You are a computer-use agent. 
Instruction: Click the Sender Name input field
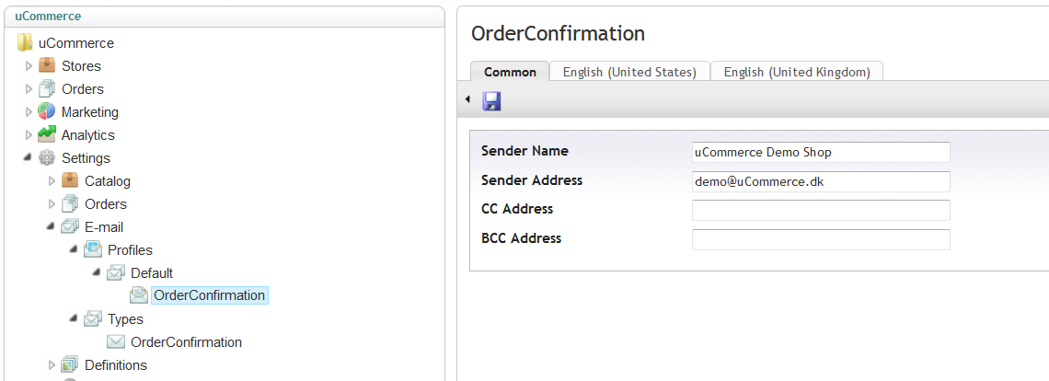(x=821, y=152)
